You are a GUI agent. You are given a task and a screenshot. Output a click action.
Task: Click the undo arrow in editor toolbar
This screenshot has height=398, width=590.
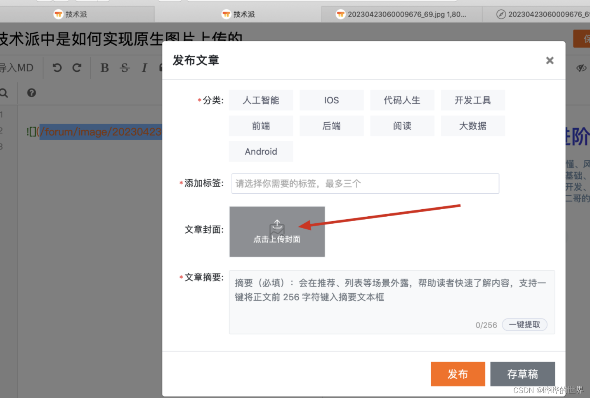click(57, 68)
